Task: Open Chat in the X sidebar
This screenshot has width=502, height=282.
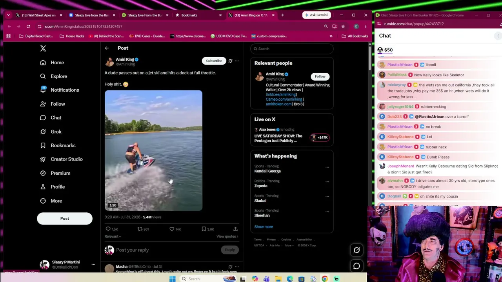Action: tap(51, 117)
